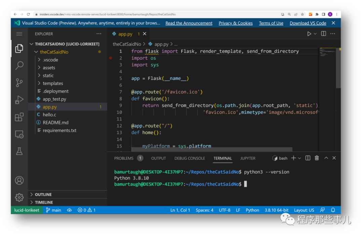Open the Explorer view in activity bar
Image resolution: width=363 pixels, height=236 pixels.
coord(19,49)
